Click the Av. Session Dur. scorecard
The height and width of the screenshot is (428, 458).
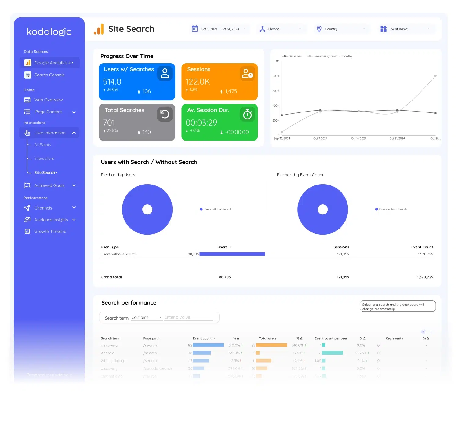[x=220, y=123]
